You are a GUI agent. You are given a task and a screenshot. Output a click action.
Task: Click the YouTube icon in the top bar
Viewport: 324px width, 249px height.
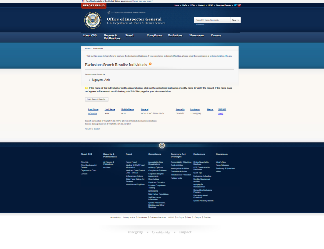[239, 5]
